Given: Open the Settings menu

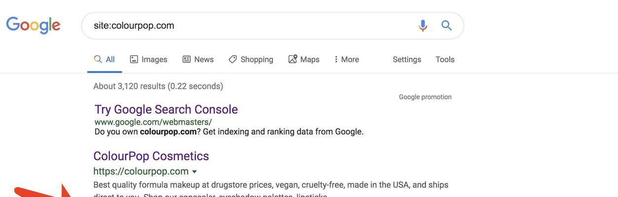Looking at the screenshot, I should tap(407, 59).
